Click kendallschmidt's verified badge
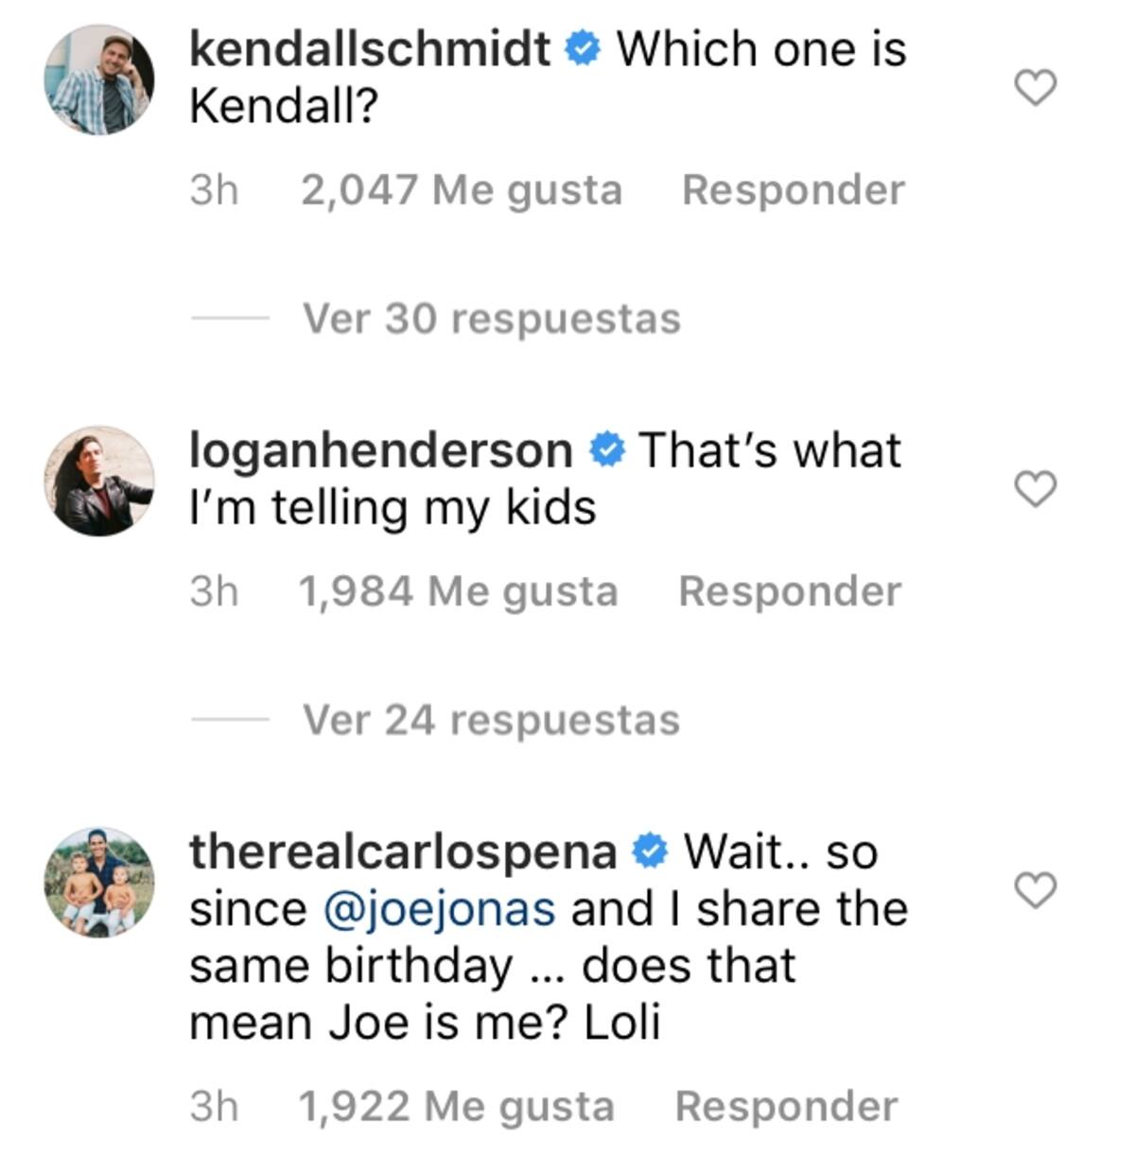Image resolution: width=1135 pixels, height=1174 pixels. point(583,49)
